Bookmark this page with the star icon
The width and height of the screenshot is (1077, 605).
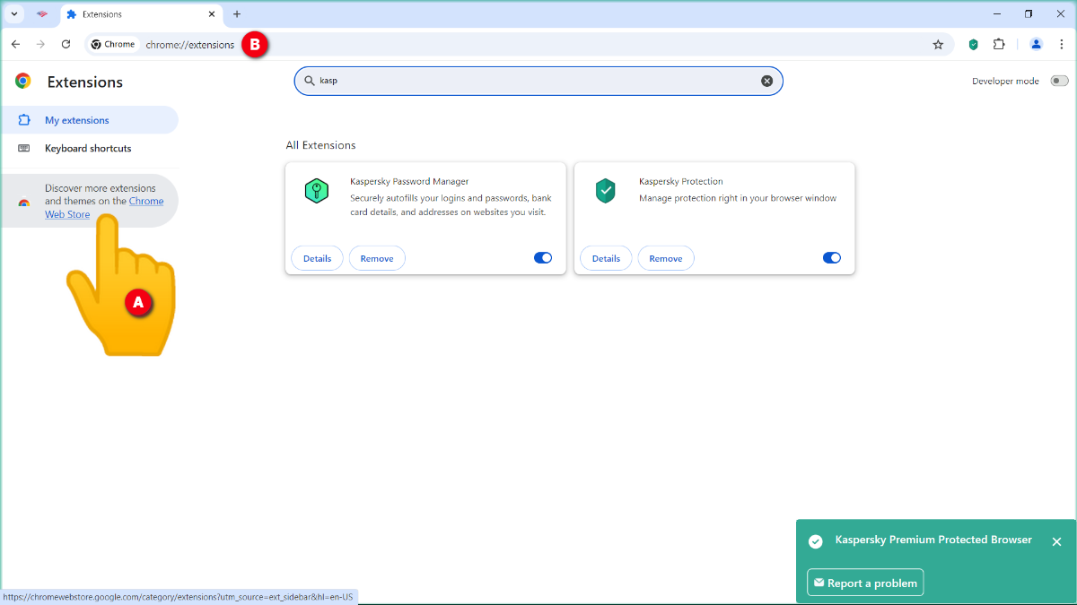coord(938,44)
